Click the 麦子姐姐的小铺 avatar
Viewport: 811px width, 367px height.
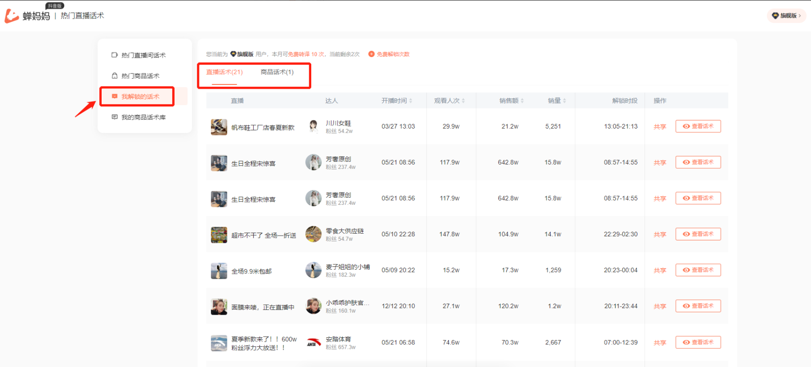[314, 270]
